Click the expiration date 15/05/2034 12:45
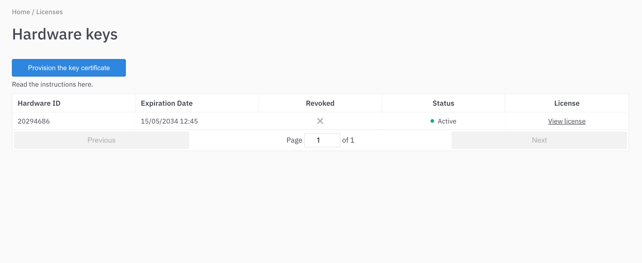Viewport: 642px width, 263px height. pos(169,121)
